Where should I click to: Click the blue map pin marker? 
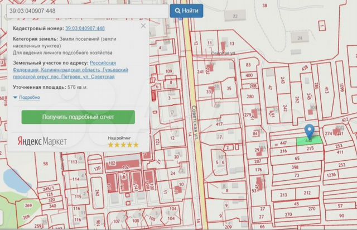[x=309, y=130]
